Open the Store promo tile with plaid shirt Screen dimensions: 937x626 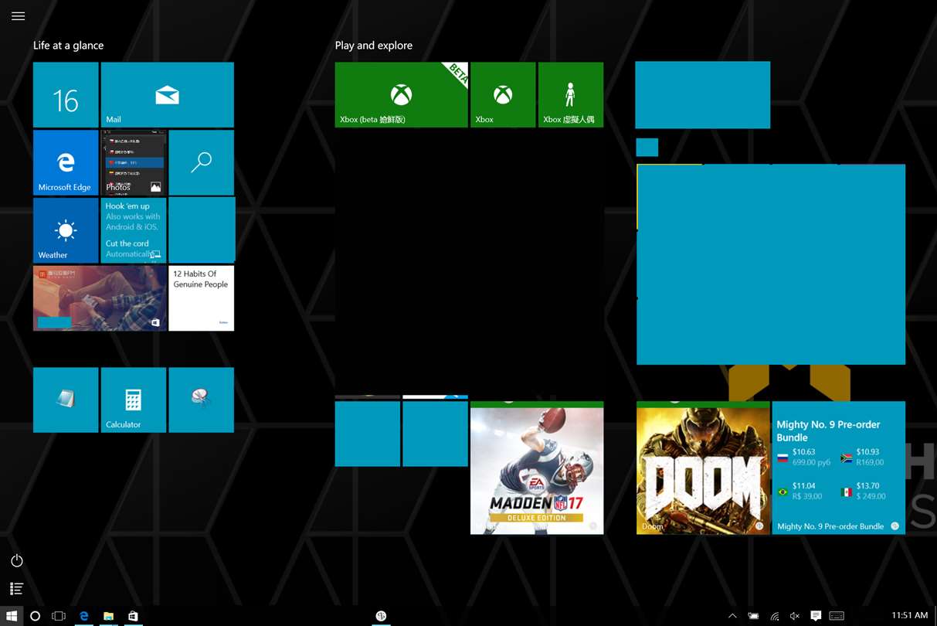point(100,298)
